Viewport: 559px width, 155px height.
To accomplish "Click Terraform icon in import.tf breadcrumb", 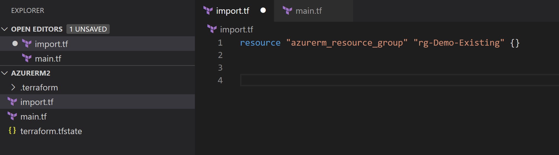I will [x=212, y=29].
